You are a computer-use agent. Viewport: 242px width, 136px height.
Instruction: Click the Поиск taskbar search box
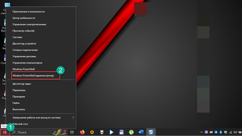[x=39, y=132]
